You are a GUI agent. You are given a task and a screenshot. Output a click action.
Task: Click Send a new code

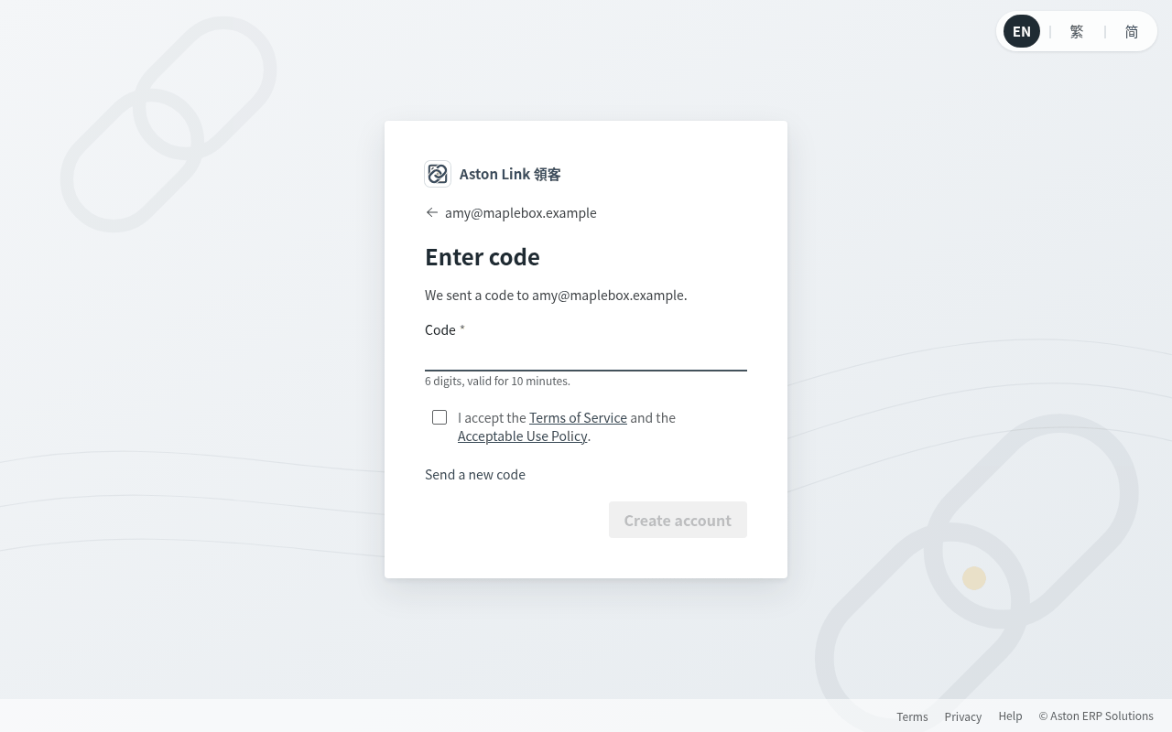[475, 474]
